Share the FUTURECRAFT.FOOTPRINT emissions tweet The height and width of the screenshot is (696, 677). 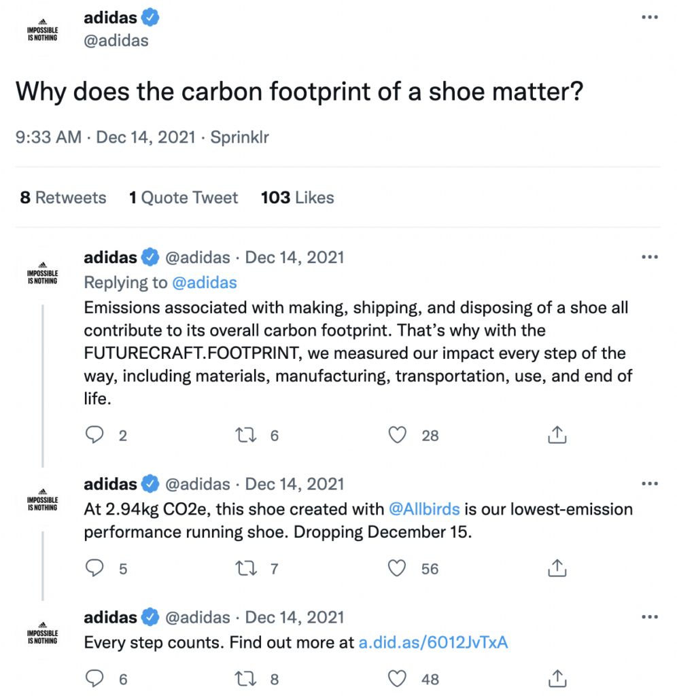(x=557, y=435)
